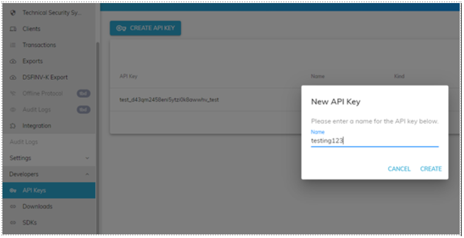The image size is (464, 238).
Task: Click the link icon beside SDKs
Action: (13, 223)
